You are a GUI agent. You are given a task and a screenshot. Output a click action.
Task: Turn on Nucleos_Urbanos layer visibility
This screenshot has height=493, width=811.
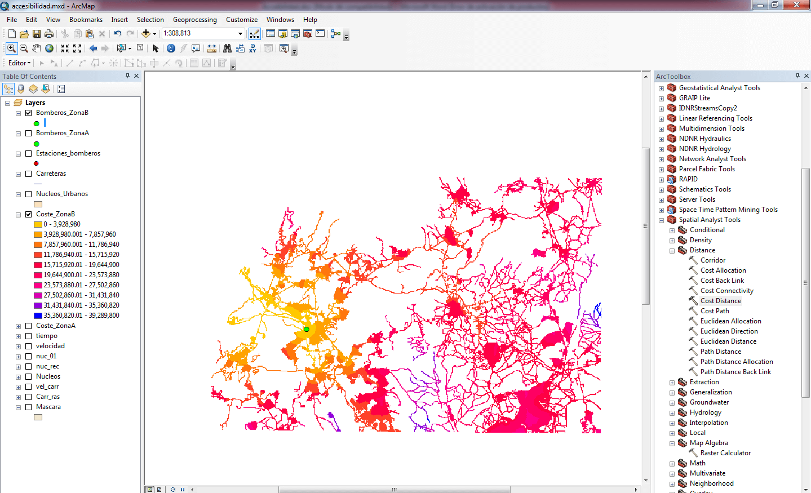pos(29,194)
